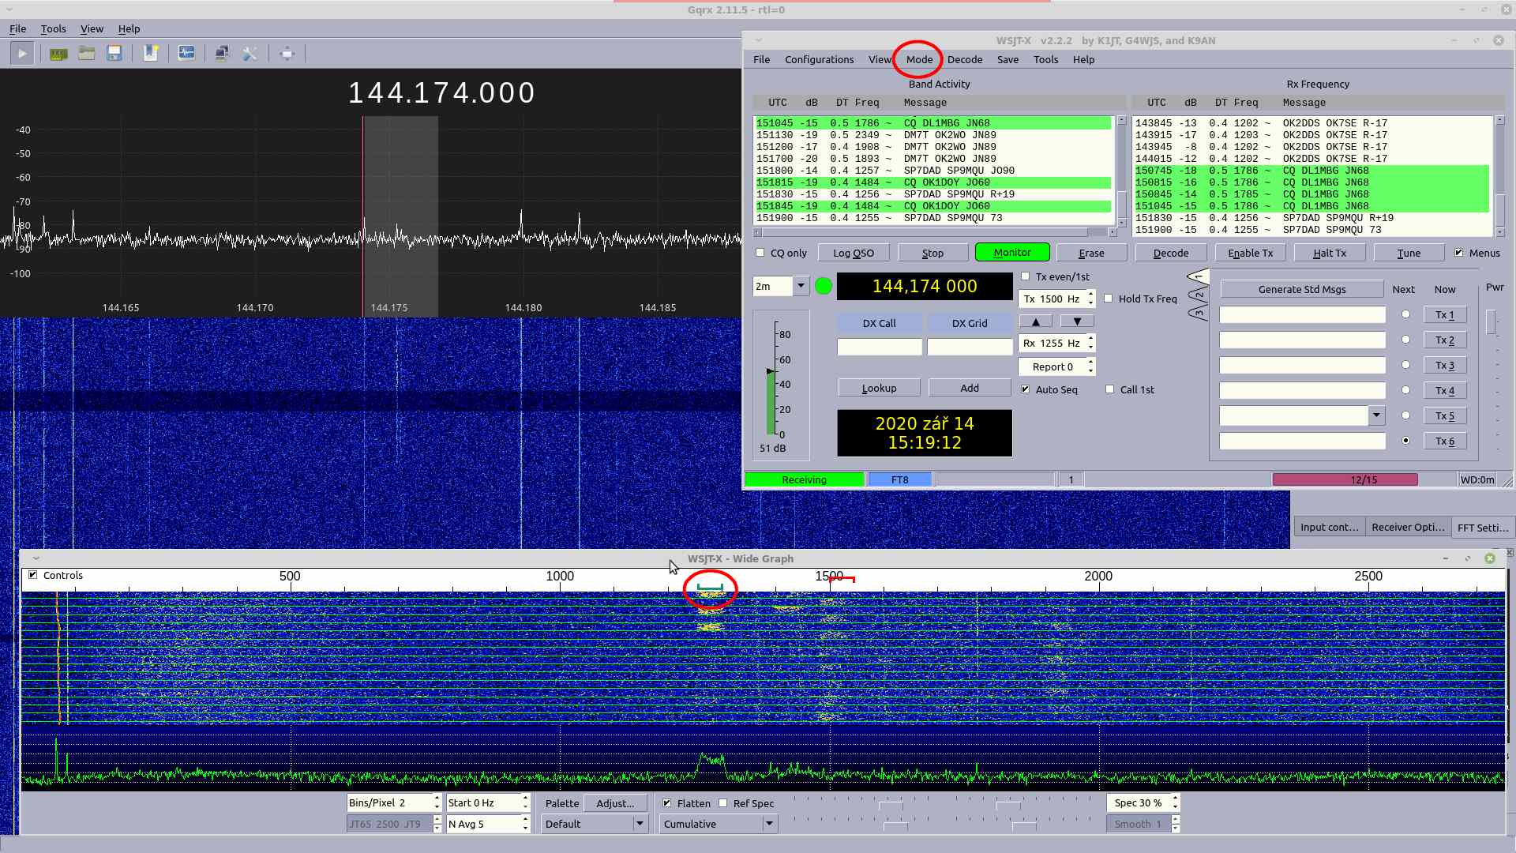This screenshot has width=1516, height=853.
Task: Expand the 2m band dropdown
Action: pyautogui.click(x=801, y=286)
